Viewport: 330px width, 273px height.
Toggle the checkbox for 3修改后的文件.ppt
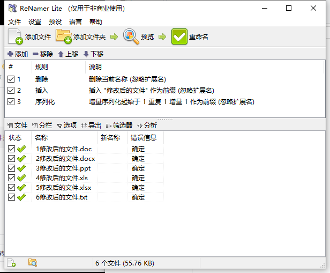coord(12,168)
